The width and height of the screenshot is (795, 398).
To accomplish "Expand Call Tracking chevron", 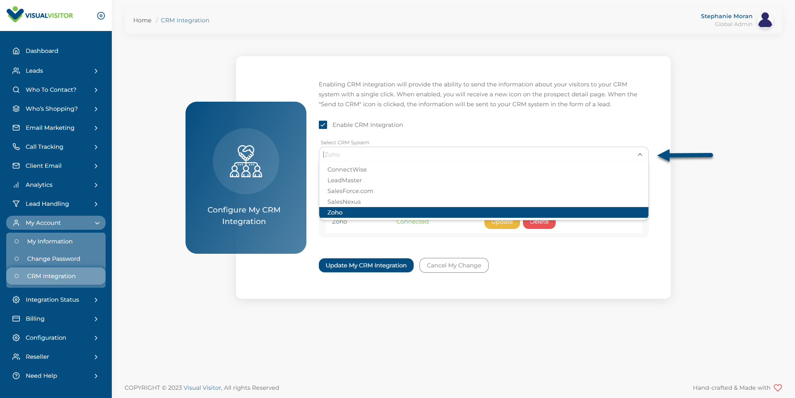I will tap(96, 147).
